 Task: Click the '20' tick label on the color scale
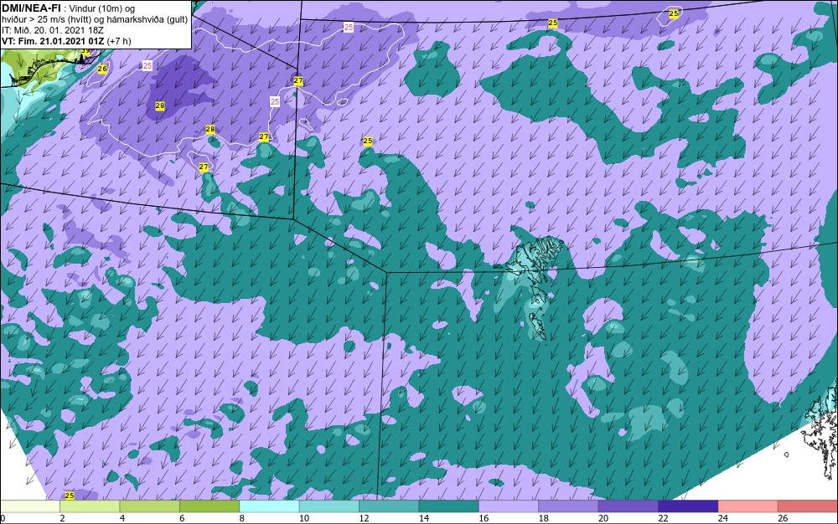pyautogui.click(x=603, y=518)
